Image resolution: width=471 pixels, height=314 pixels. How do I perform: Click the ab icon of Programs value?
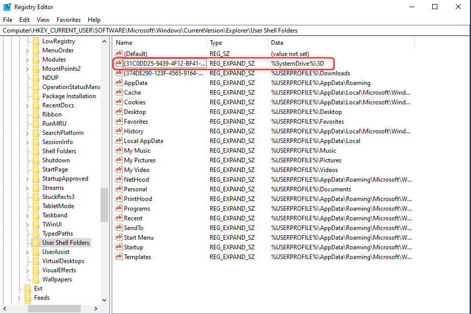pyautogui.click(x=119, y=208)
